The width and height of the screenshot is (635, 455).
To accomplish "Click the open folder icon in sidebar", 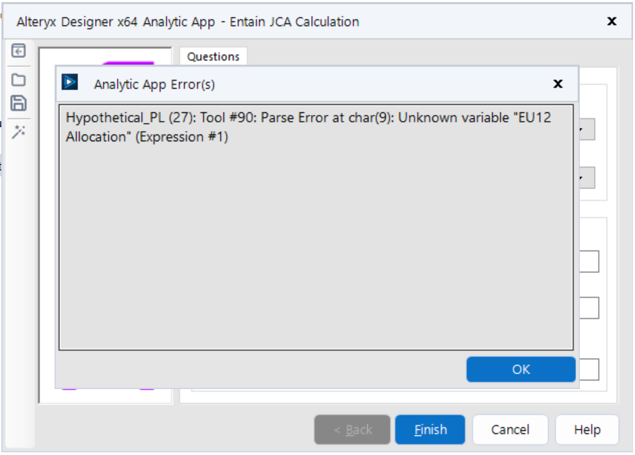I will tap(19, 79).
